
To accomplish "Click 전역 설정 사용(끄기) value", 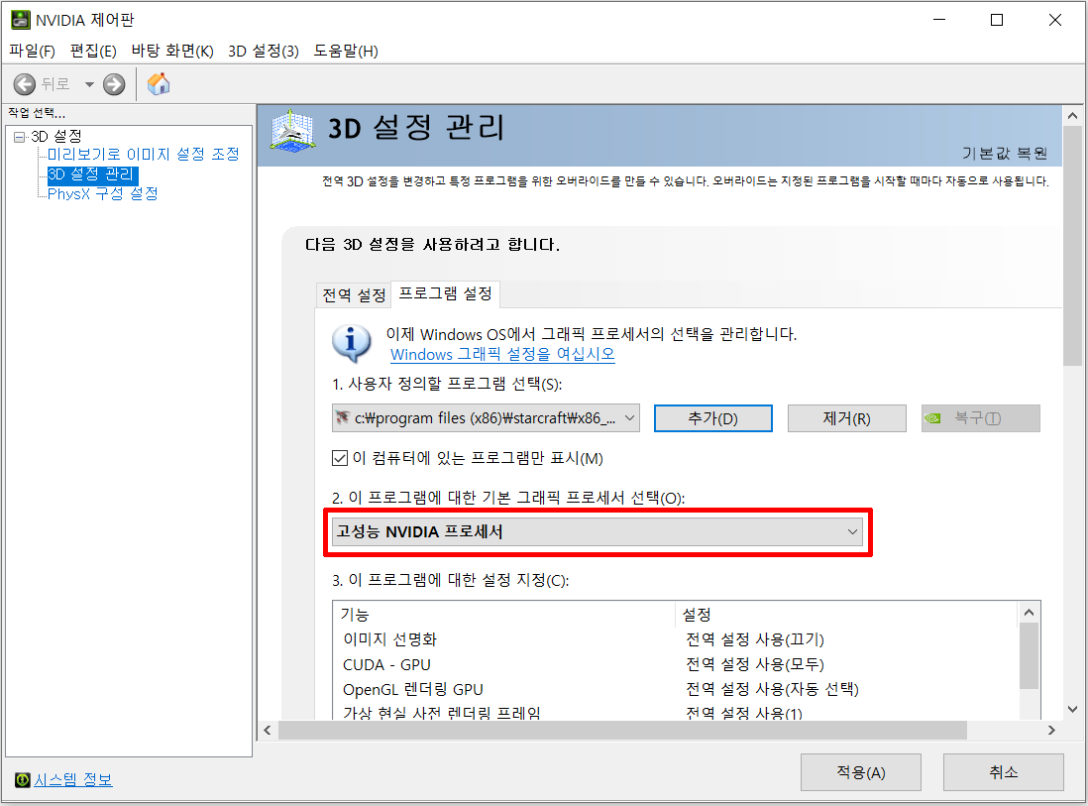I will [x=755, y=639].
